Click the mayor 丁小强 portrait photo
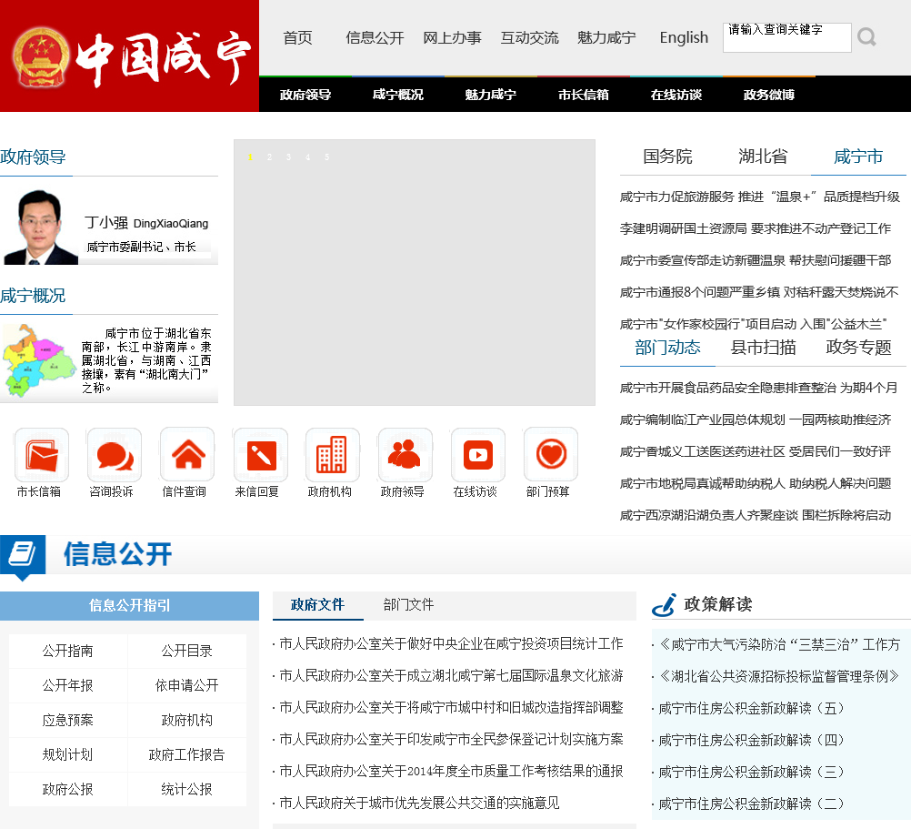911x829 pixels. tap(39, 227)
